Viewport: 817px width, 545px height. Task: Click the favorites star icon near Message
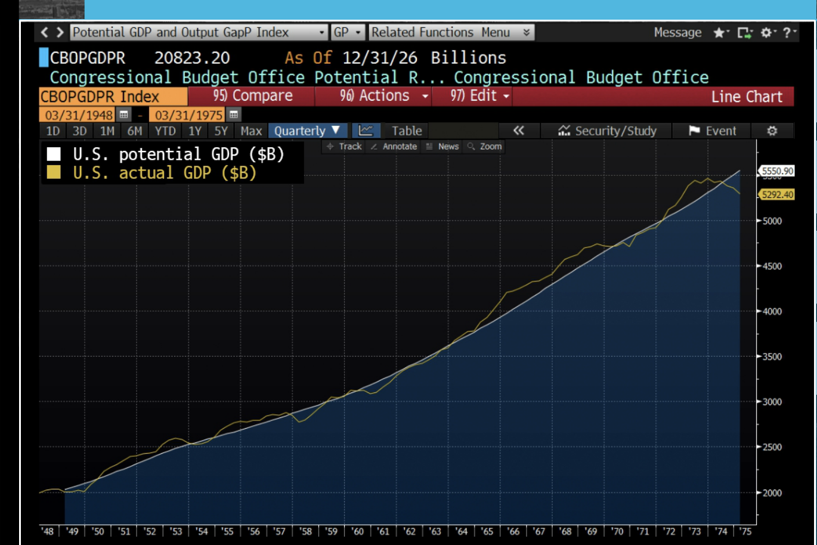pos(719,33)
